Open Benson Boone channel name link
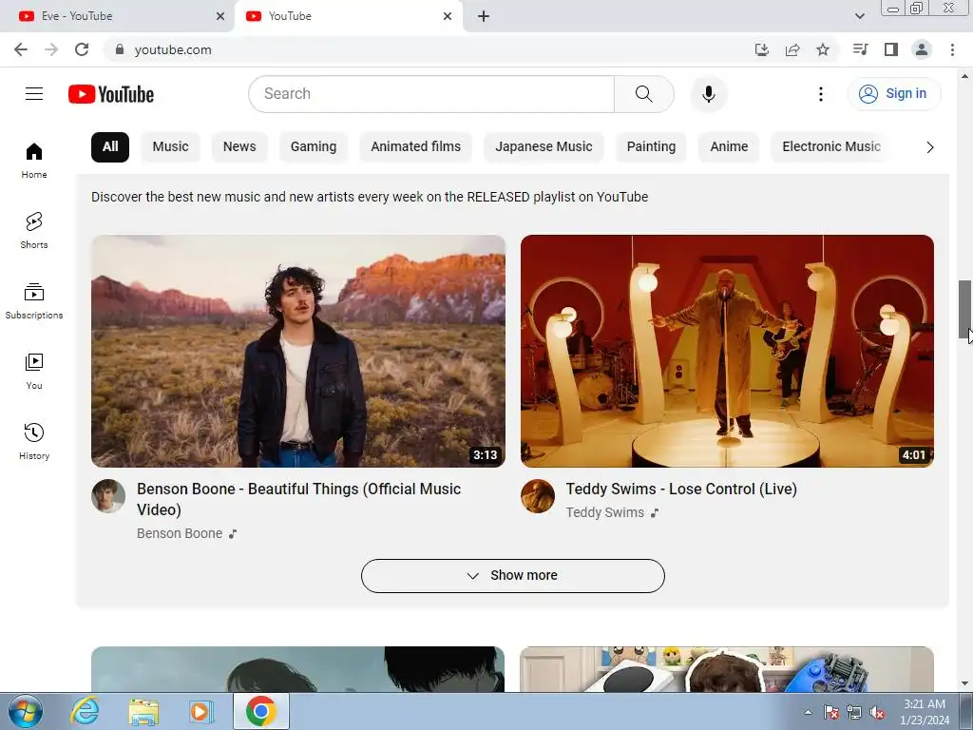The width and height of the screenshot is (973, 730). pos(180,533)
